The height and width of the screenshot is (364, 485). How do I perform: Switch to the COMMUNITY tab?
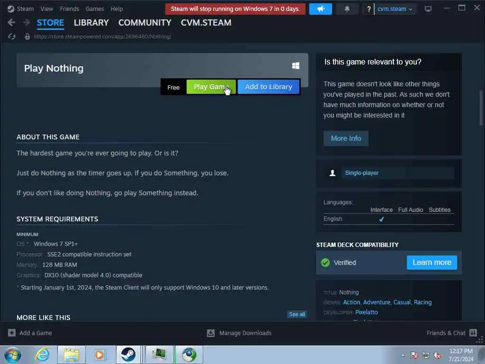145,23
